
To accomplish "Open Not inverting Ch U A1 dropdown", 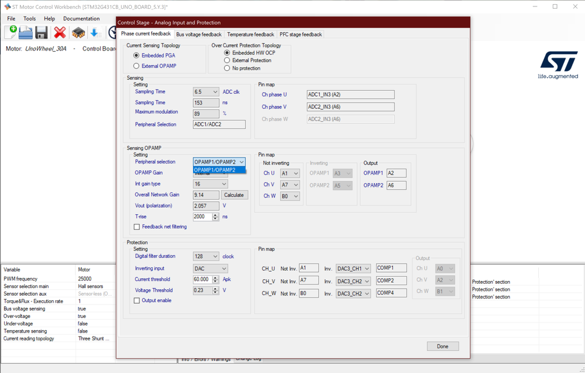I will click(290, 174).
